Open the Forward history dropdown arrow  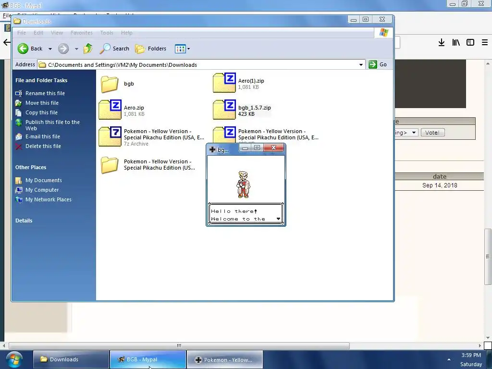point(76,49)
